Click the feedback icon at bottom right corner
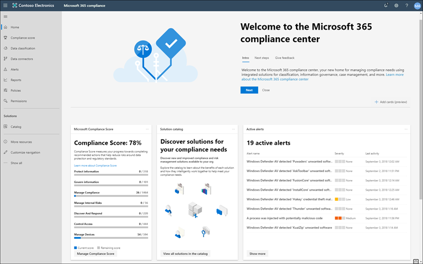 pos(416,261)
